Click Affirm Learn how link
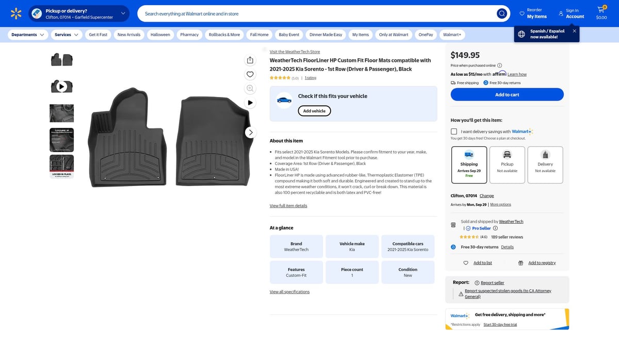619x348 pixels. [517, 74]
